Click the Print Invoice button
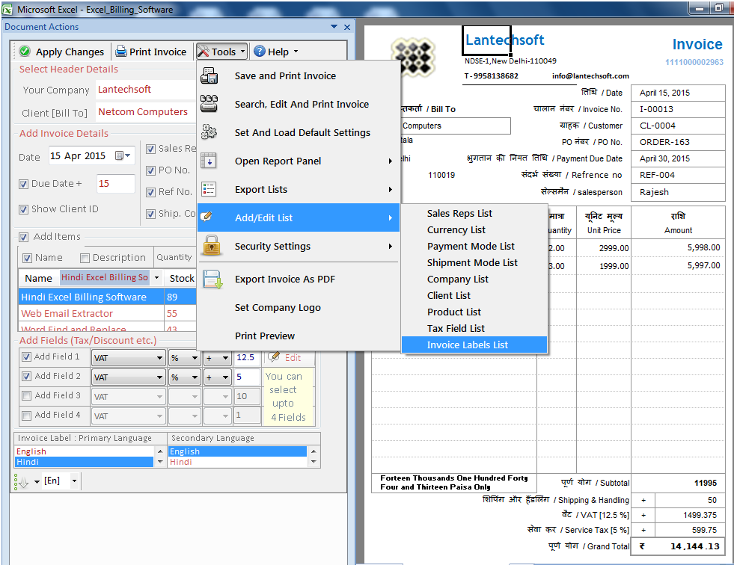 151,52
